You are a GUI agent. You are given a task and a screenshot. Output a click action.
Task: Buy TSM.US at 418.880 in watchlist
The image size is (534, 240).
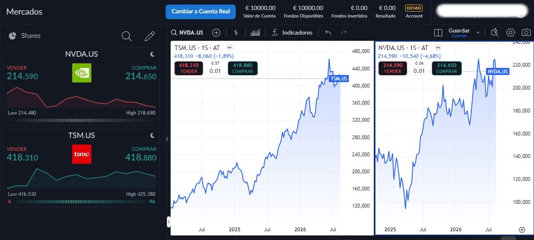pyautogui.click(x=141, y=154)
